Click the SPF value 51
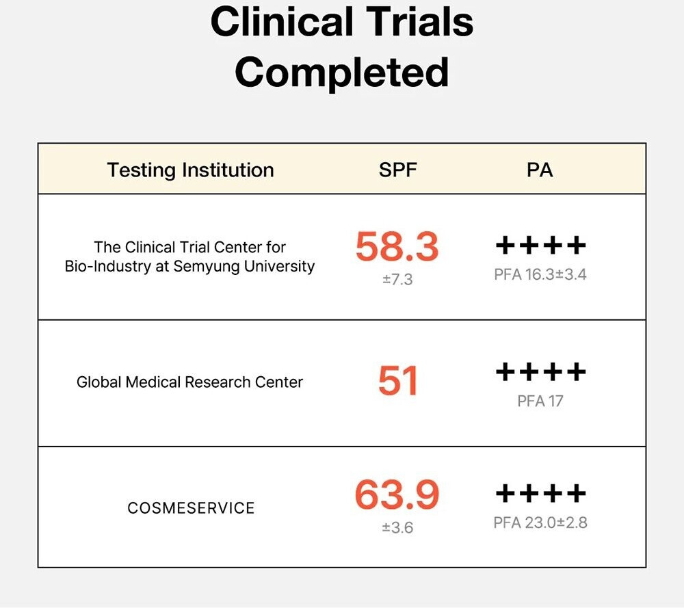The width and height of the screenshot is (684, 608). point(397,381)
